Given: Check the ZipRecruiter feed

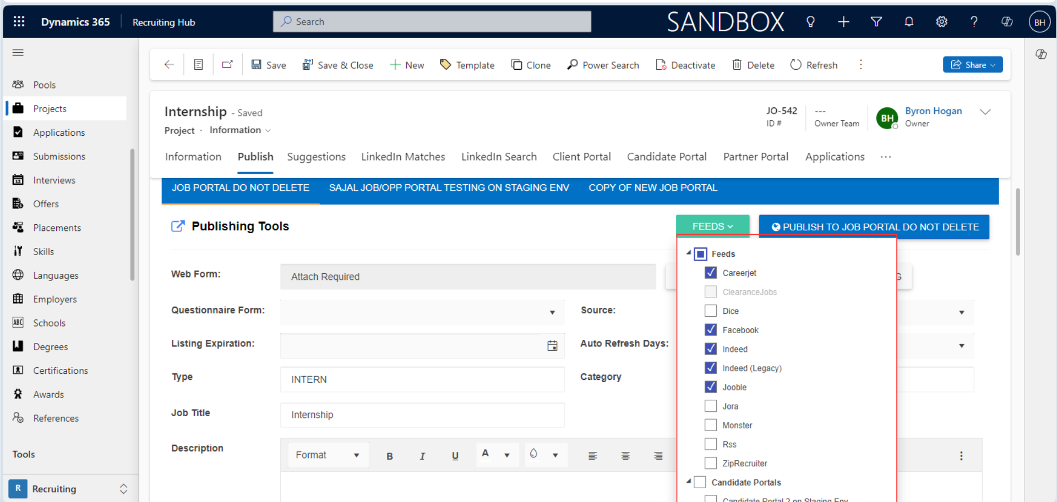Looking at the screenshot, I should click(711, 463).
